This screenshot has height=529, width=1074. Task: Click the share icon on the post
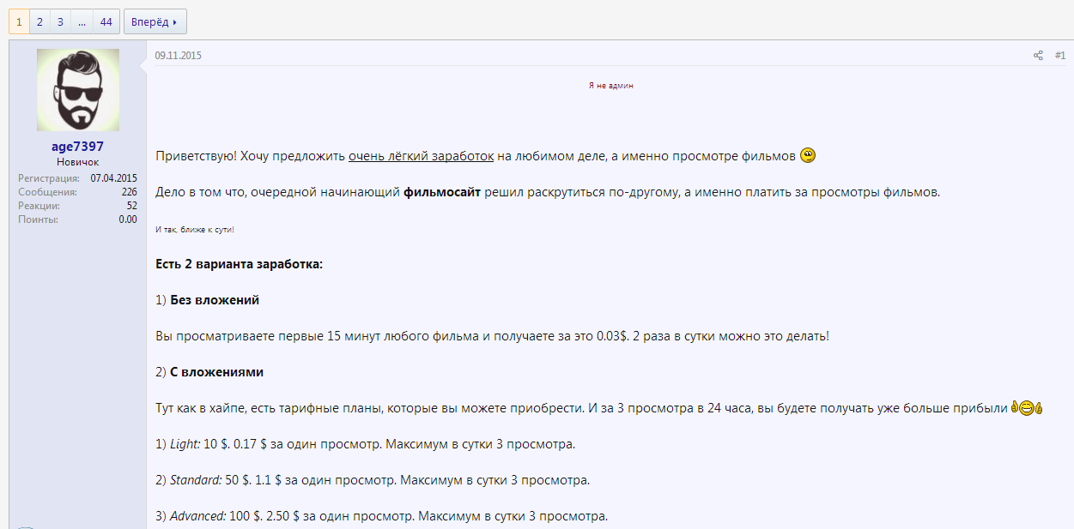1038,56
